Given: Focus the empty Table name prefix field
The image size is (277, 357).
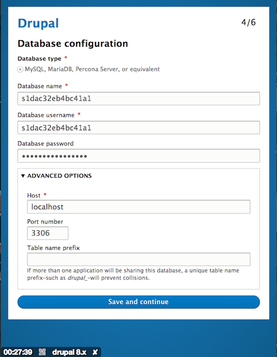Looking at the screenshot, I should [x=138, y=259].
